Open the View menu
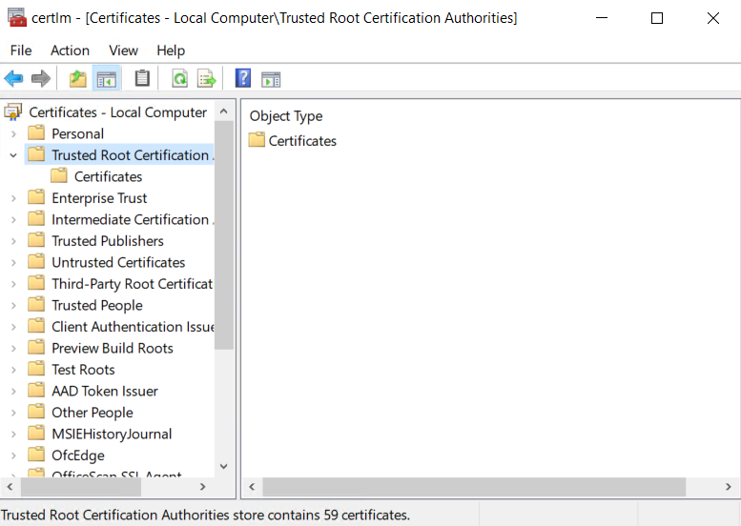The height and width of the screenshot is (526, 741). pos(123,51)
